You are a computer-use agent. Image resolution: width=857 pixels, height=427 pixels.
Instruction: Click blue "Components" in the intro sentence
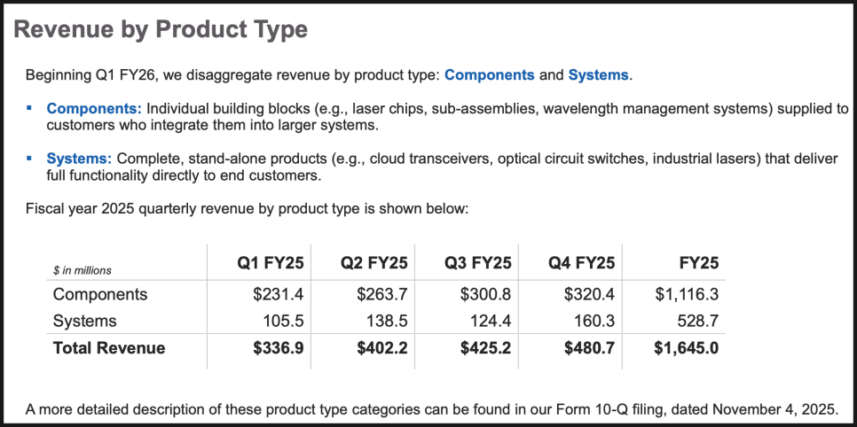[x=489, y=75]
